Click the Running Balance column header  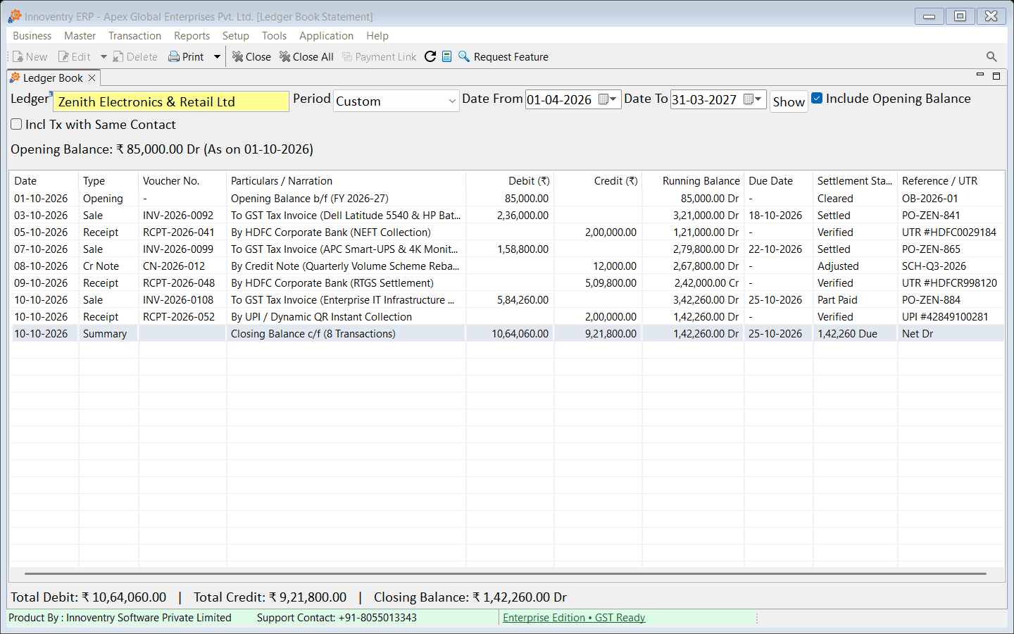click(693, 181)
